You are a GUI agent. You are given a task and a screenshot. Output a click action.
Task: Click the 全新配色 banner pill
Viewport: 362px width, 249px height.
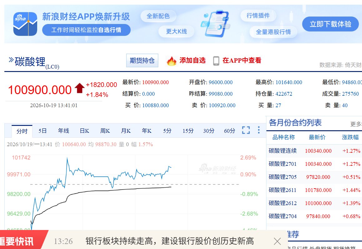click(158, 16)
